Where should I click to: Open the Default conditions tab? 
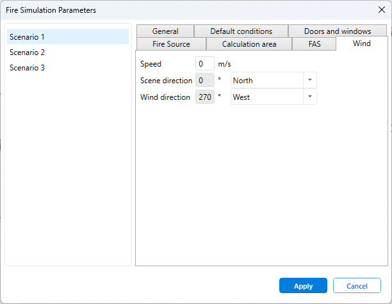(x=241, y=31)
